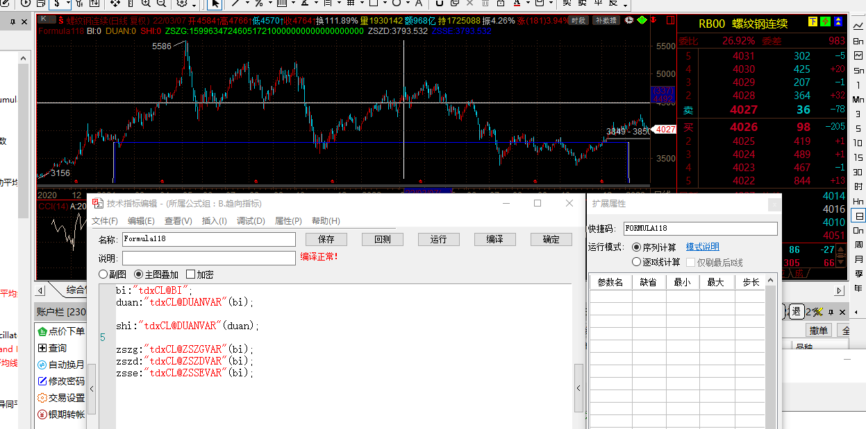Collapse the editor's left side panel arrow
This screenshot has width=866, height=429.
pyautogui.click(x=91, y=389)
